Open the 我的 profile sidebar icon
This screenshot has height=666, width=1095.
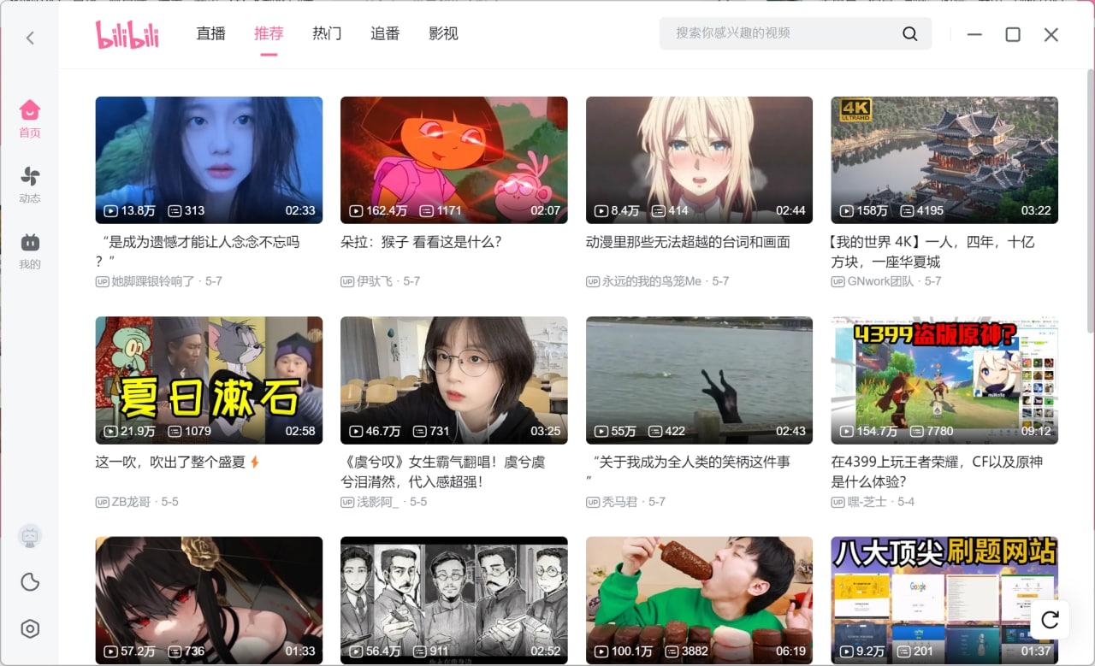[x=30, y=250]
